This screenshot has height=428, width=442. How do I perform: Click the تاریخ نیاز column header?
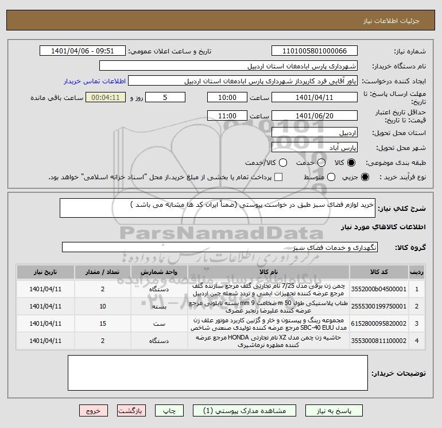click(x=45, y=272)
